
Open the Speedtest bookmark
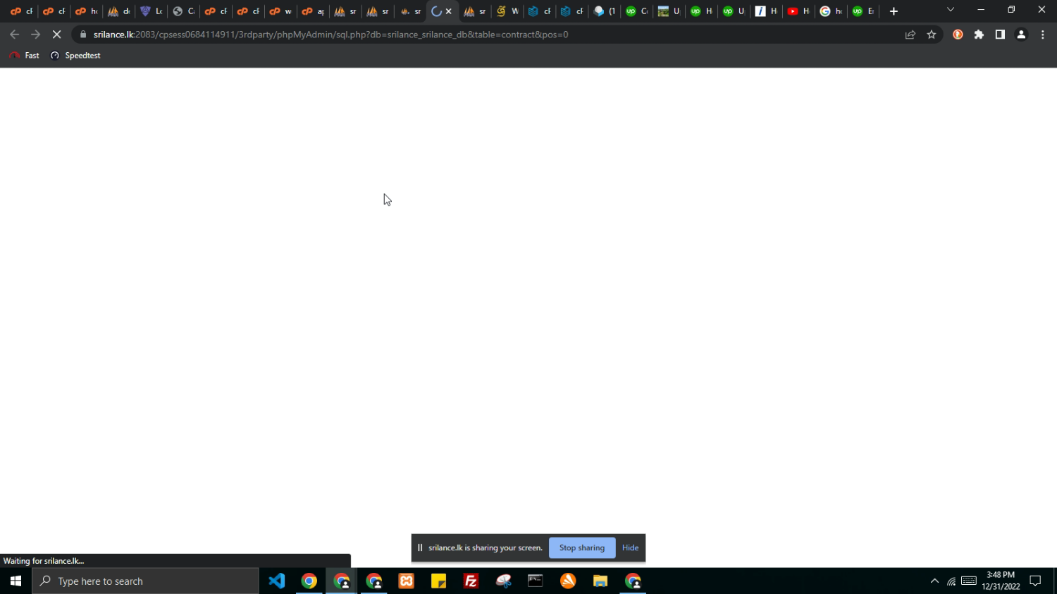point(75,56)
